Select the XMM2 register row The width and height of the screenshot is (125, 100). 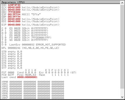(33, 86)
